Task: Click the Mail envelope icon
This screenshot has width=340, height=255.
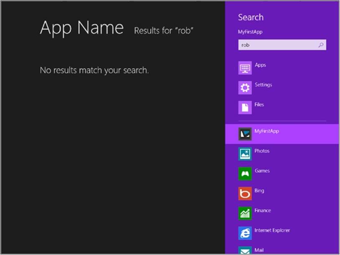Action: click(245, 250)
